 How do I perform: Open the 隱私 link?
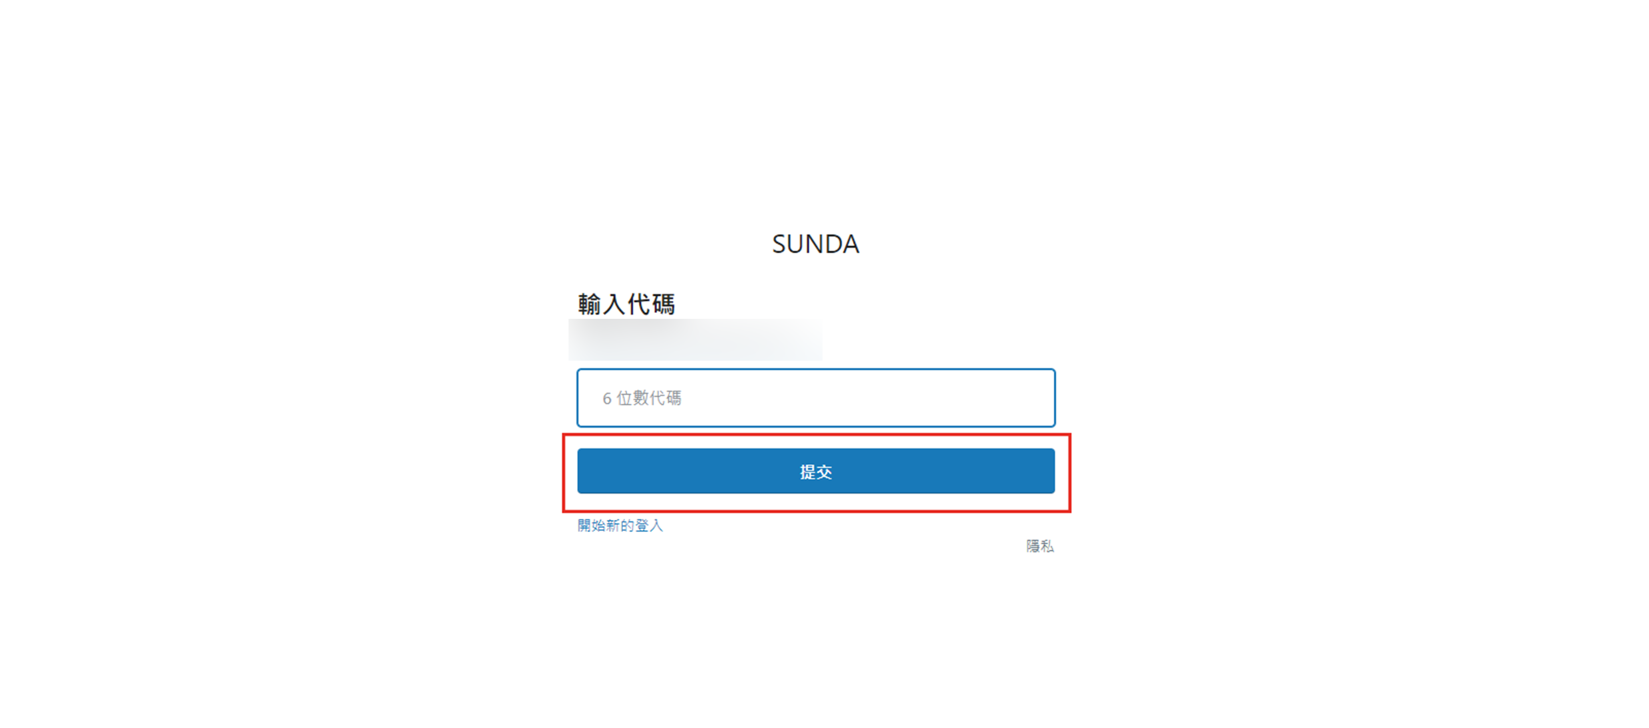click(x=1039, y=546)
